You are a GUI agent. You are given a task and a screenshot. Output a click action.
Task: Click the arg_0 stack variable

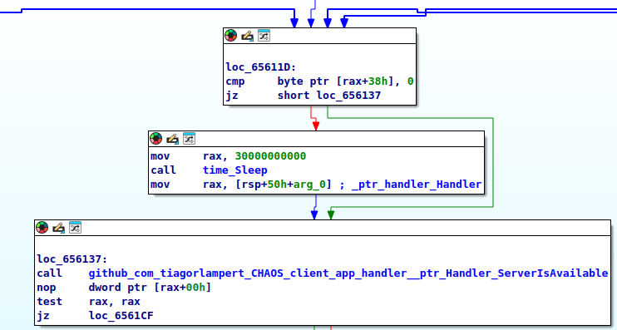(x=309, y=185)
